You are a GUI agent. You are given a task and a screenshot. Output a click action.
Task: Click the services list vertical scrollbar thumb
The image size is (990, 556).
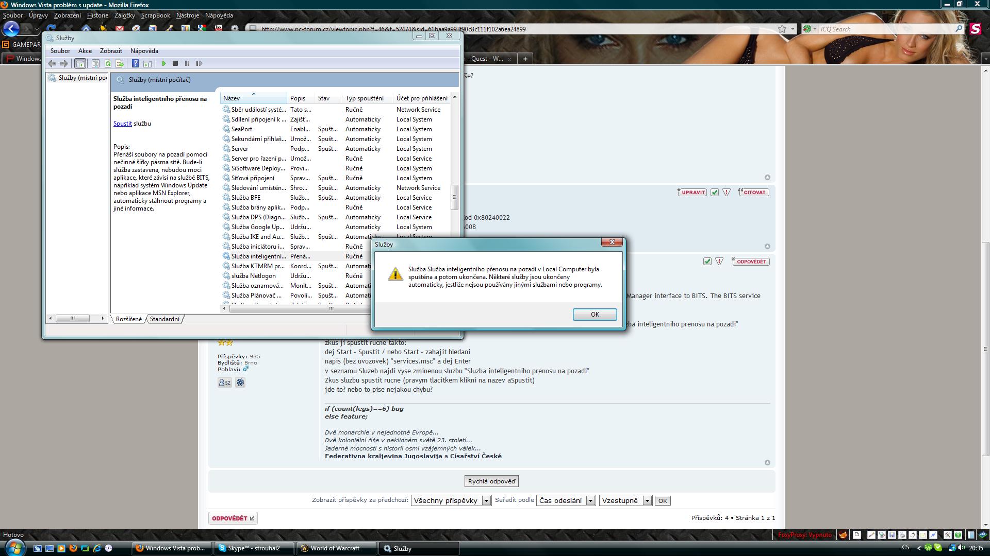click(x=454, y=197)
